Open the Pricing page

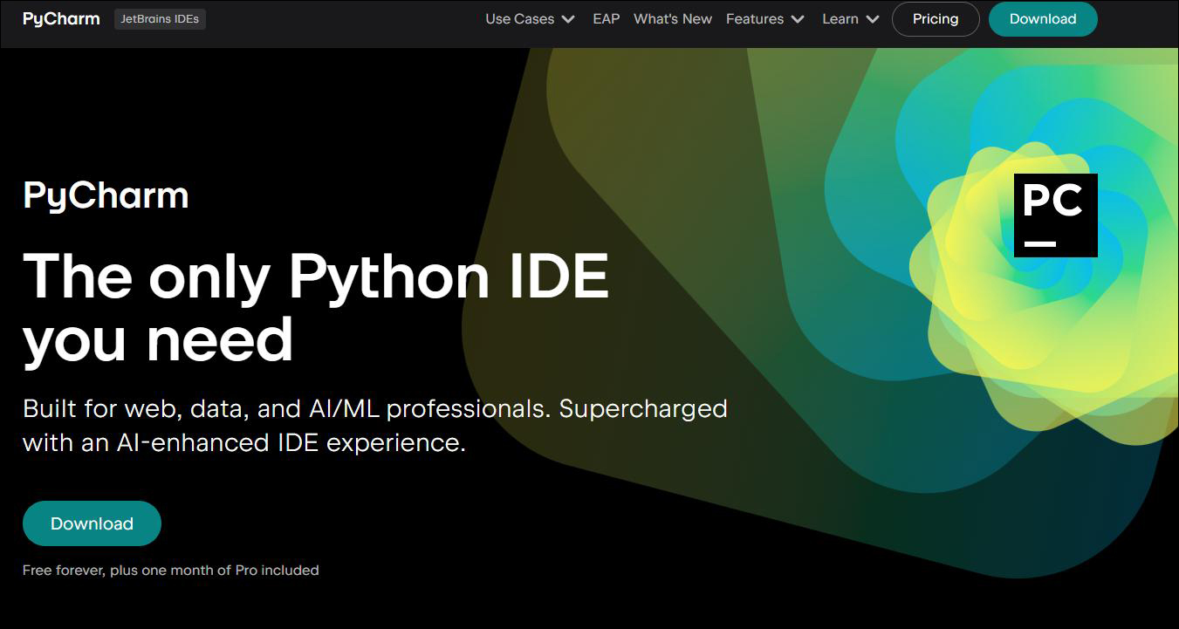click(936, 18)
